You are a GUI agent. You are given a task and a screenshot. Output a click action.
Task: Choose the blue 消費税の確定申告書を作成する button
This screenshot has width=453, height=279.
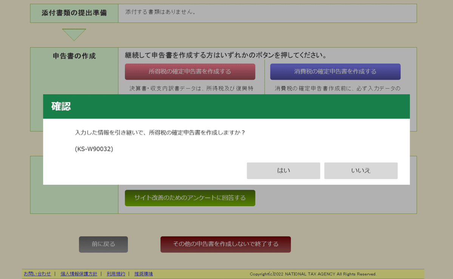point(335,72)
